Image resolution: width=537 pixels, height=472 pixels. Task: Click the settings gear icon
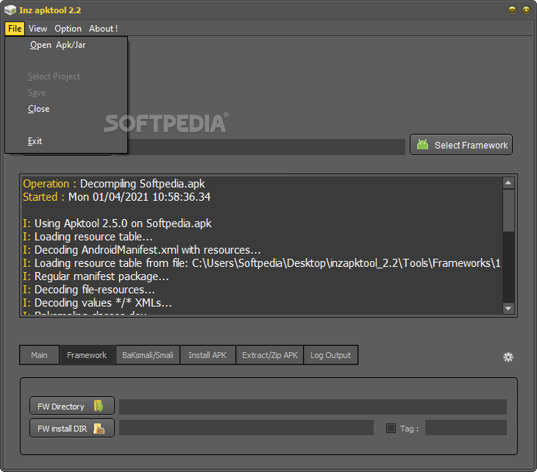[x=508, y=357]
